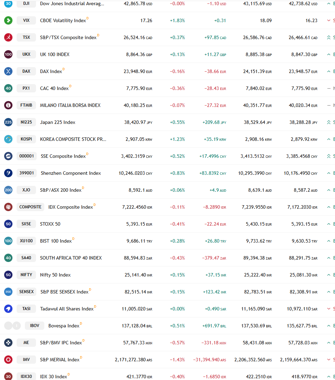Screen dimensions: 335x380
Task: Open S&P MERVAL Index page
Action: pos(60,360)
